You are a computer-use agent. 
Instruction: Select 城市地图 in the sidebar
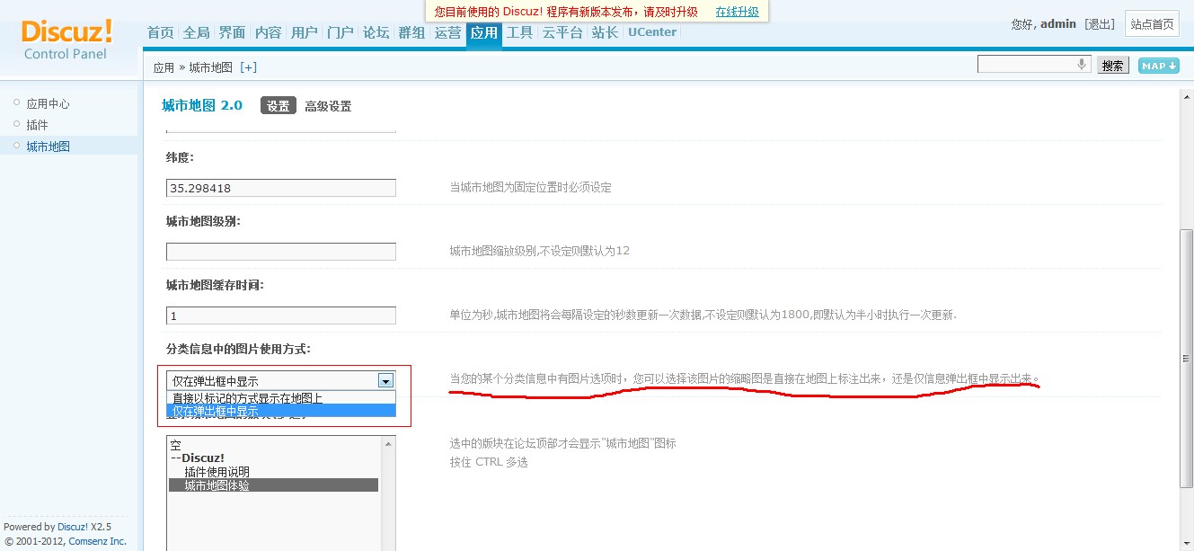(48, 147)
